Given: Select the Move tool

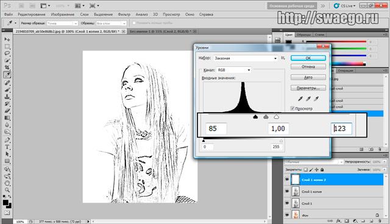Looking at the screenshot, I should [7, 40].
